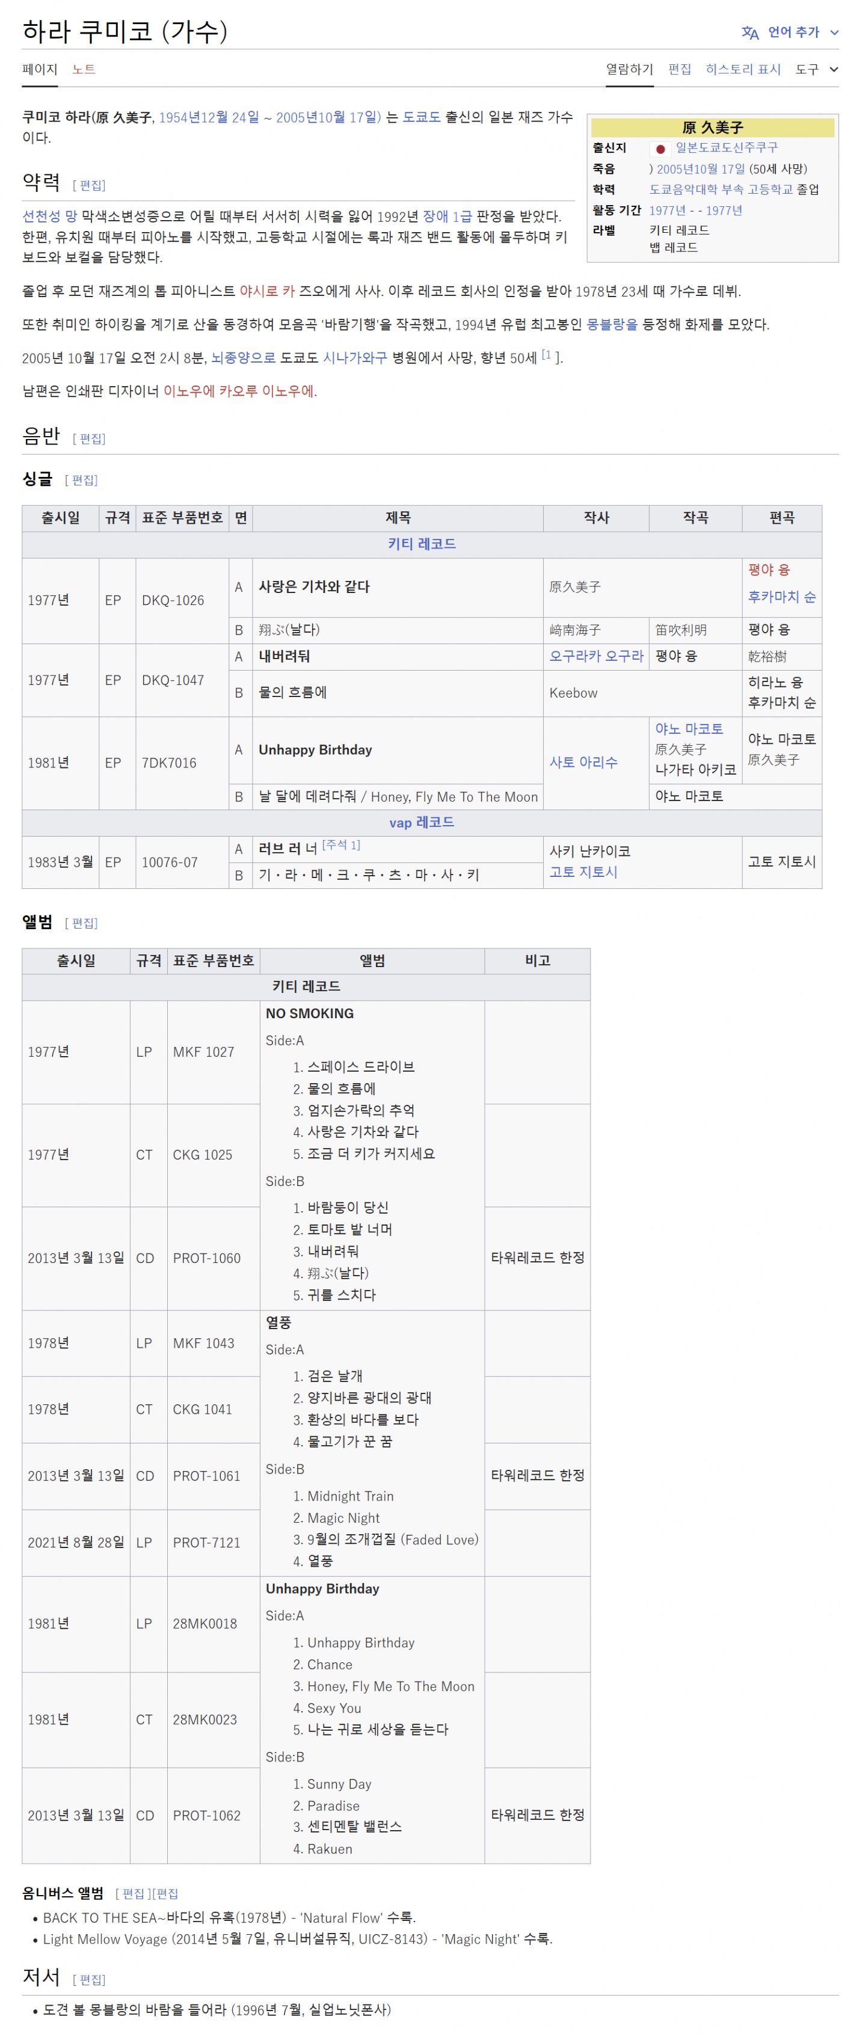The image size is (842, 2037).
Task: Click the Japan flag icon in infobox
Action: (x=659, y=149)
